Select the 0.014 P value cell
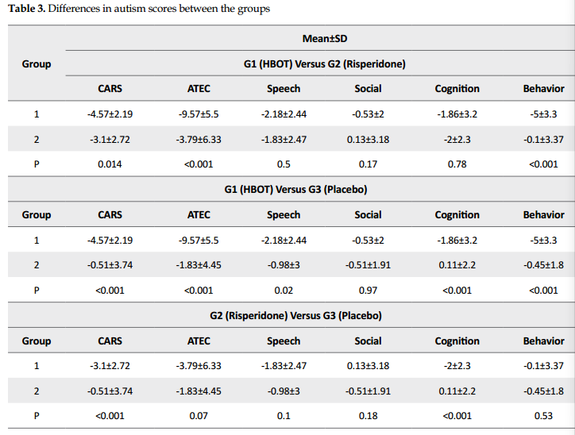 [110, 164]
